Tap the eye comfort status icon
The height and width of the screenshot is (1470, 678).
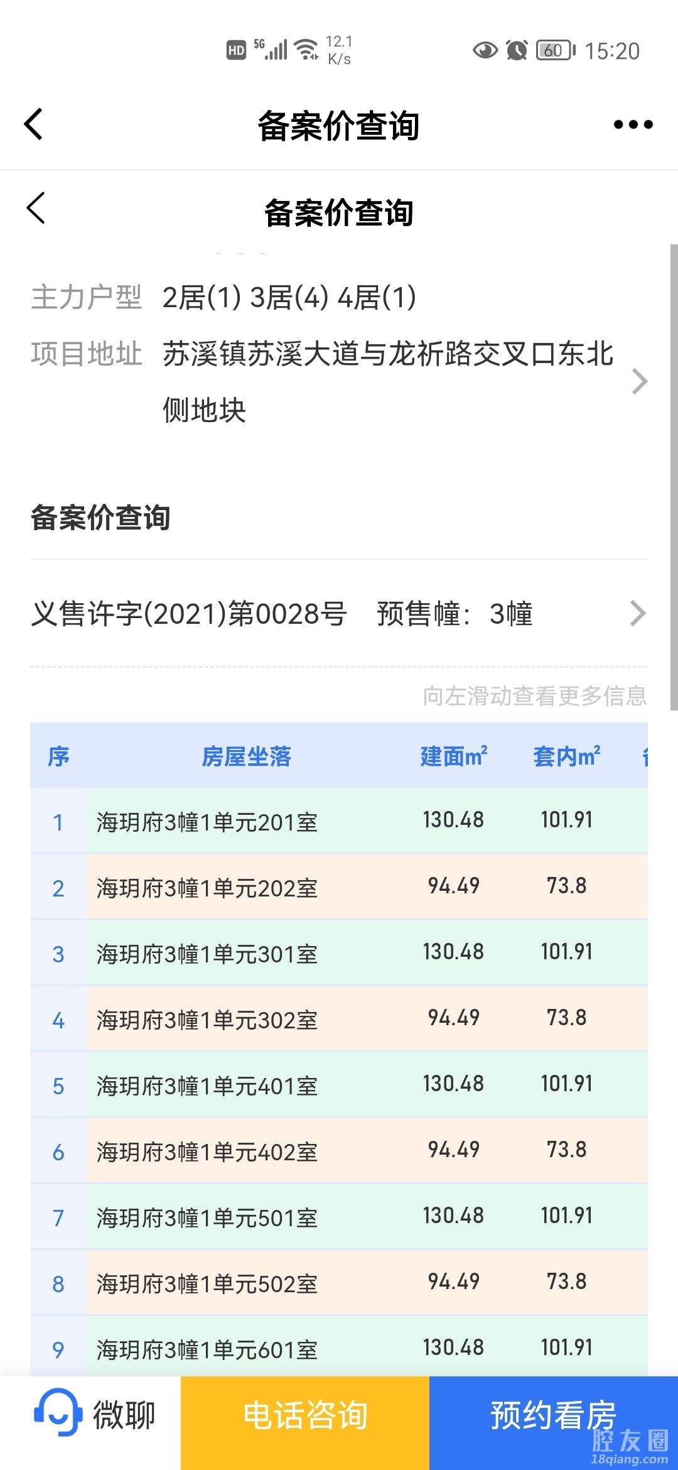pos(485,50)
